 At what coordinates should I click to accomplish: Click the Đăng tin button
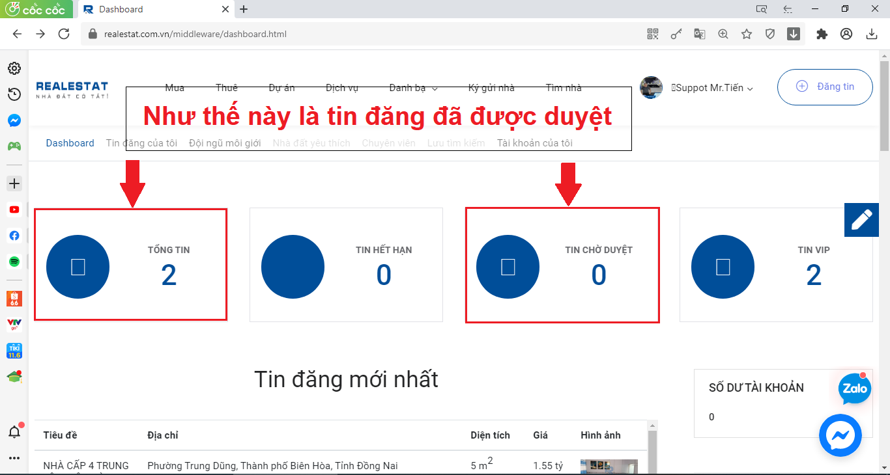click(824, 87)
